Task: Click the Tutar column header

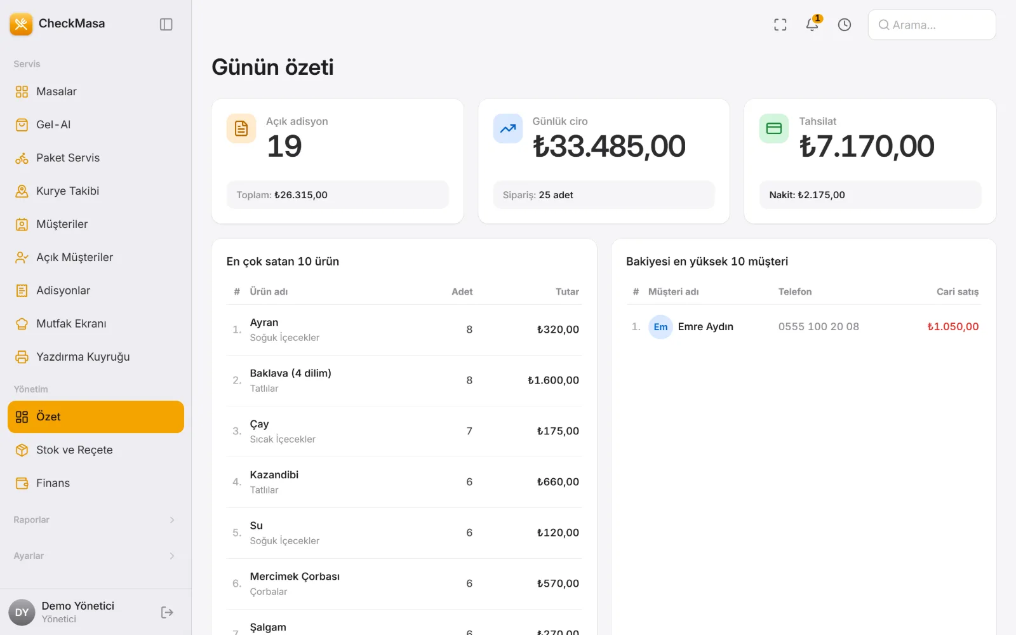Action: tap(567, 291)
